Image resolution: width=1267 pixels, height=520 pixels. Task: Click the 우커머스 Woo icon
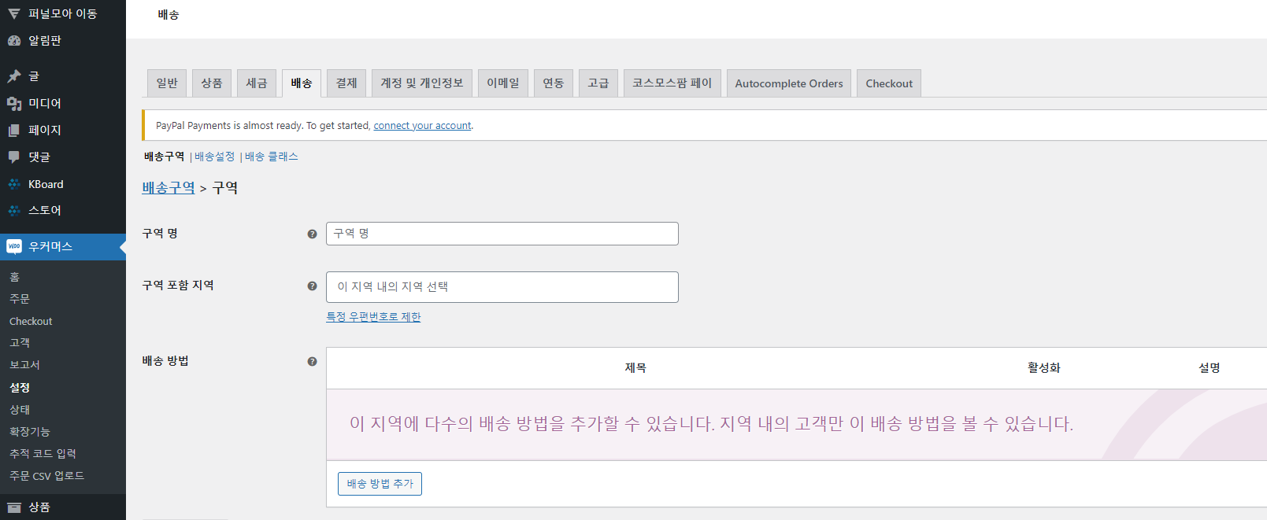(x=14, y=246)
